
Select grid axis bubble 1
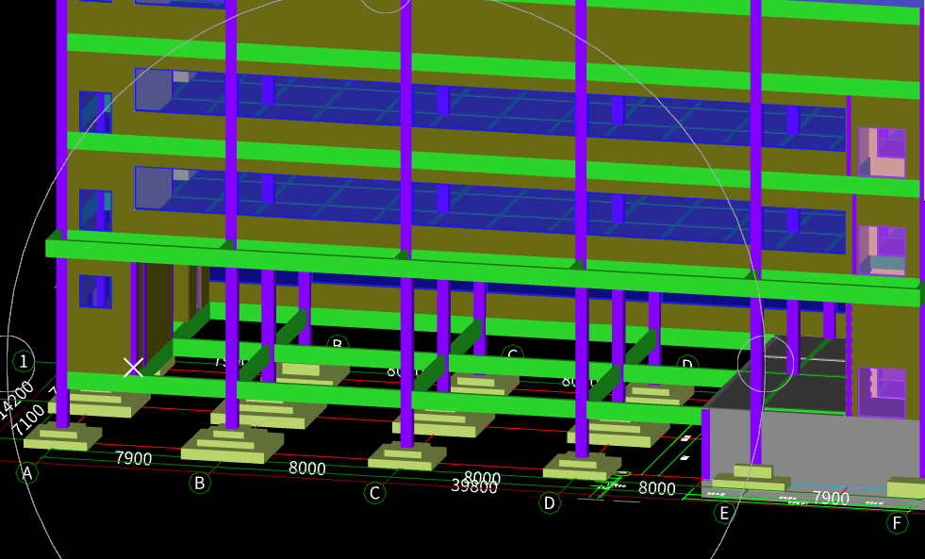coord(23,361)
